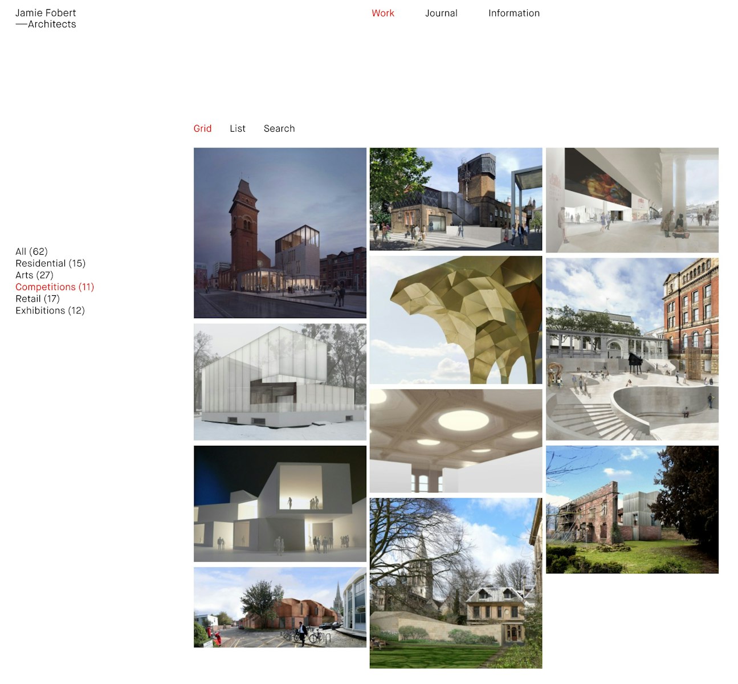The width and height of the screenshot is (738, 684).
Task: Open the Search option
Action: [279, 128]
